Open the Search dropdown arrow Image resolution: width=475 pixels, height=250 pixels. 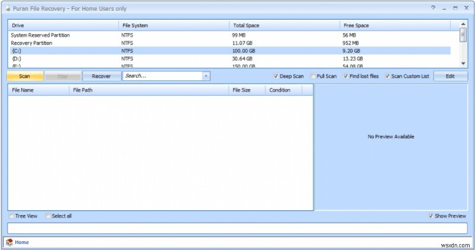[206, 76]
